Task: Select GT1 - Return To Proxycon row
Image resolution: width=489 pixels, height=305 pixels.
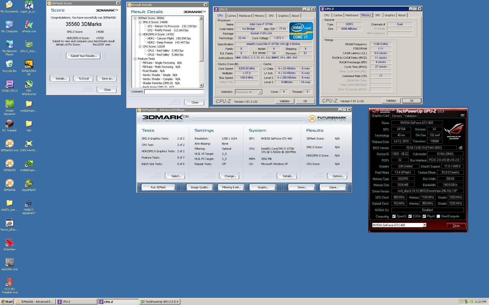Action: (172, 26)
